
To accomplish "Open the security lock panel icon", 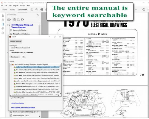I will point(3,15).
